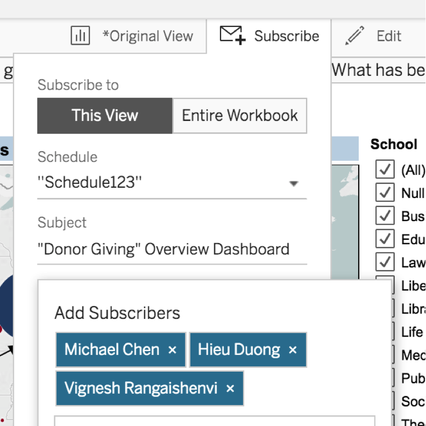
Task: Select the This View option
Action: click(105, 116)
